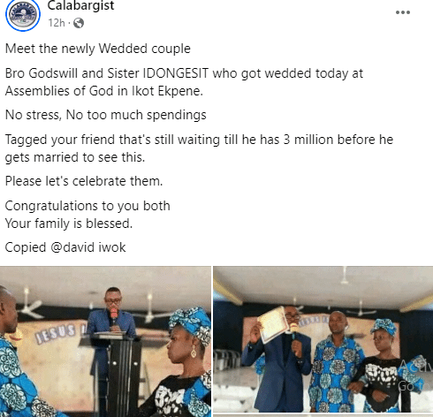Open the left wedding photo with the pulpit

tap(105, 341)
